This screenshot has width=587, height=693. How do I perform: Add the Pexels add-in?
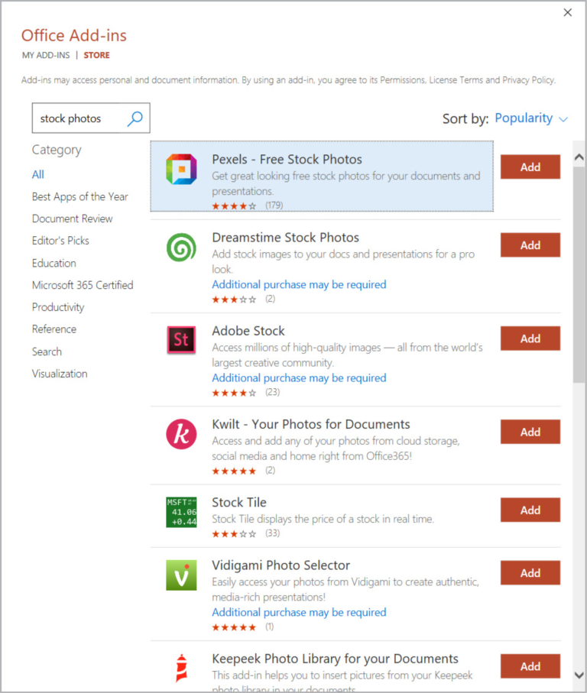point(530,167)
